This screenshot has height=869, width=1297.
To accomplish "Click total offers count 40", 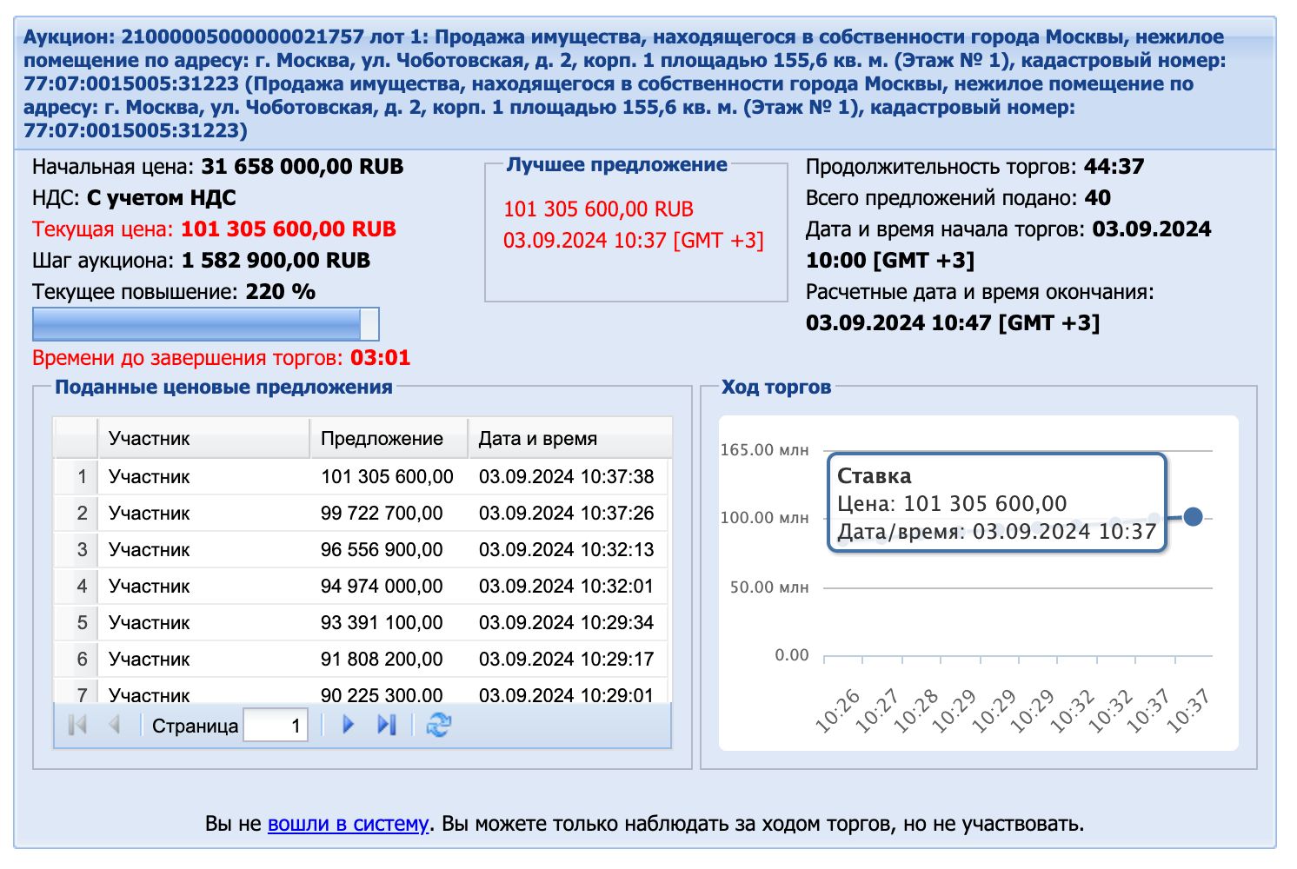I will 1098,198.
